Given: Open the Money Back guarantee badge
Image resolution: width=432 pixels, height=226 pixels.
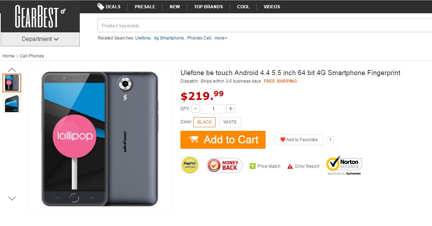Looking at the screenshot, I should click(224, 165).
